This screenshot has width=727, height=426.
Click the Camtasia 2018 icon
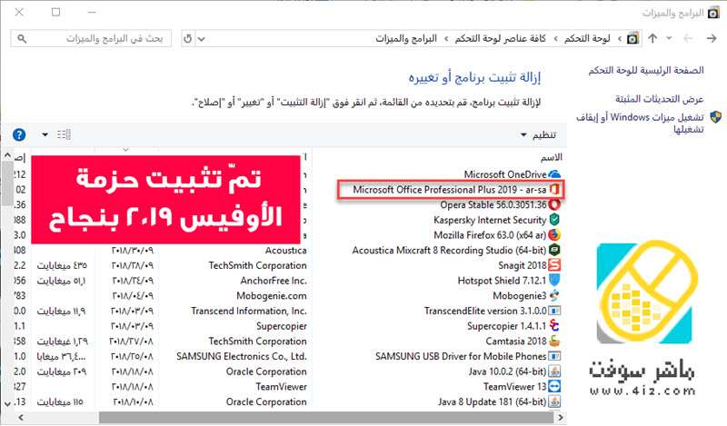tap(554, 342)
